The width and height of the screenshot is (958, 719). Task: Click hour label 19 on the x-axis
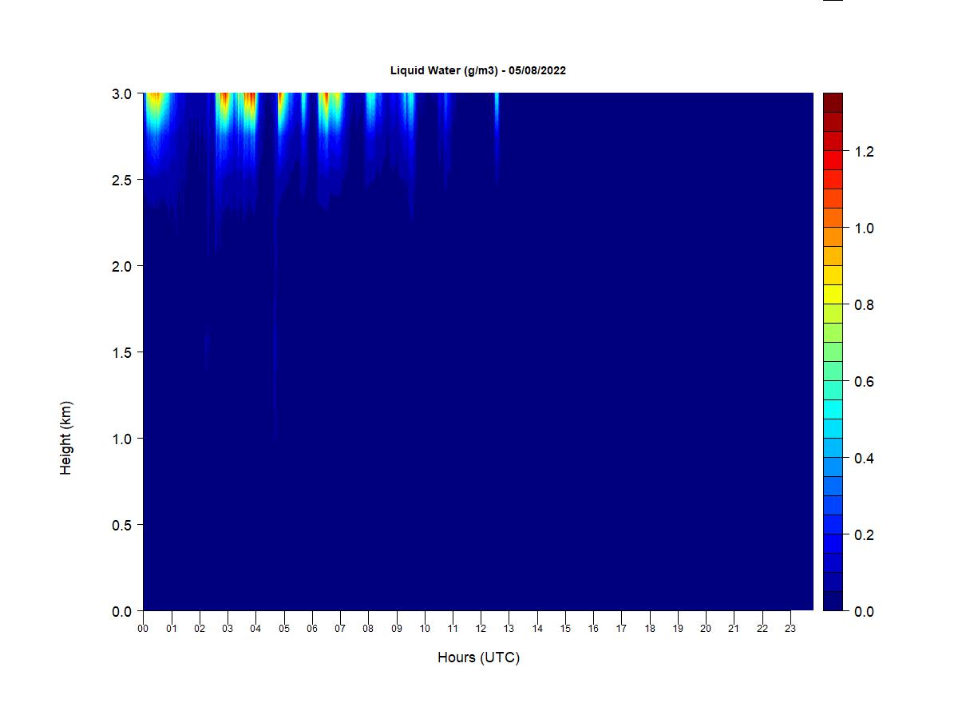pos(678,629)
